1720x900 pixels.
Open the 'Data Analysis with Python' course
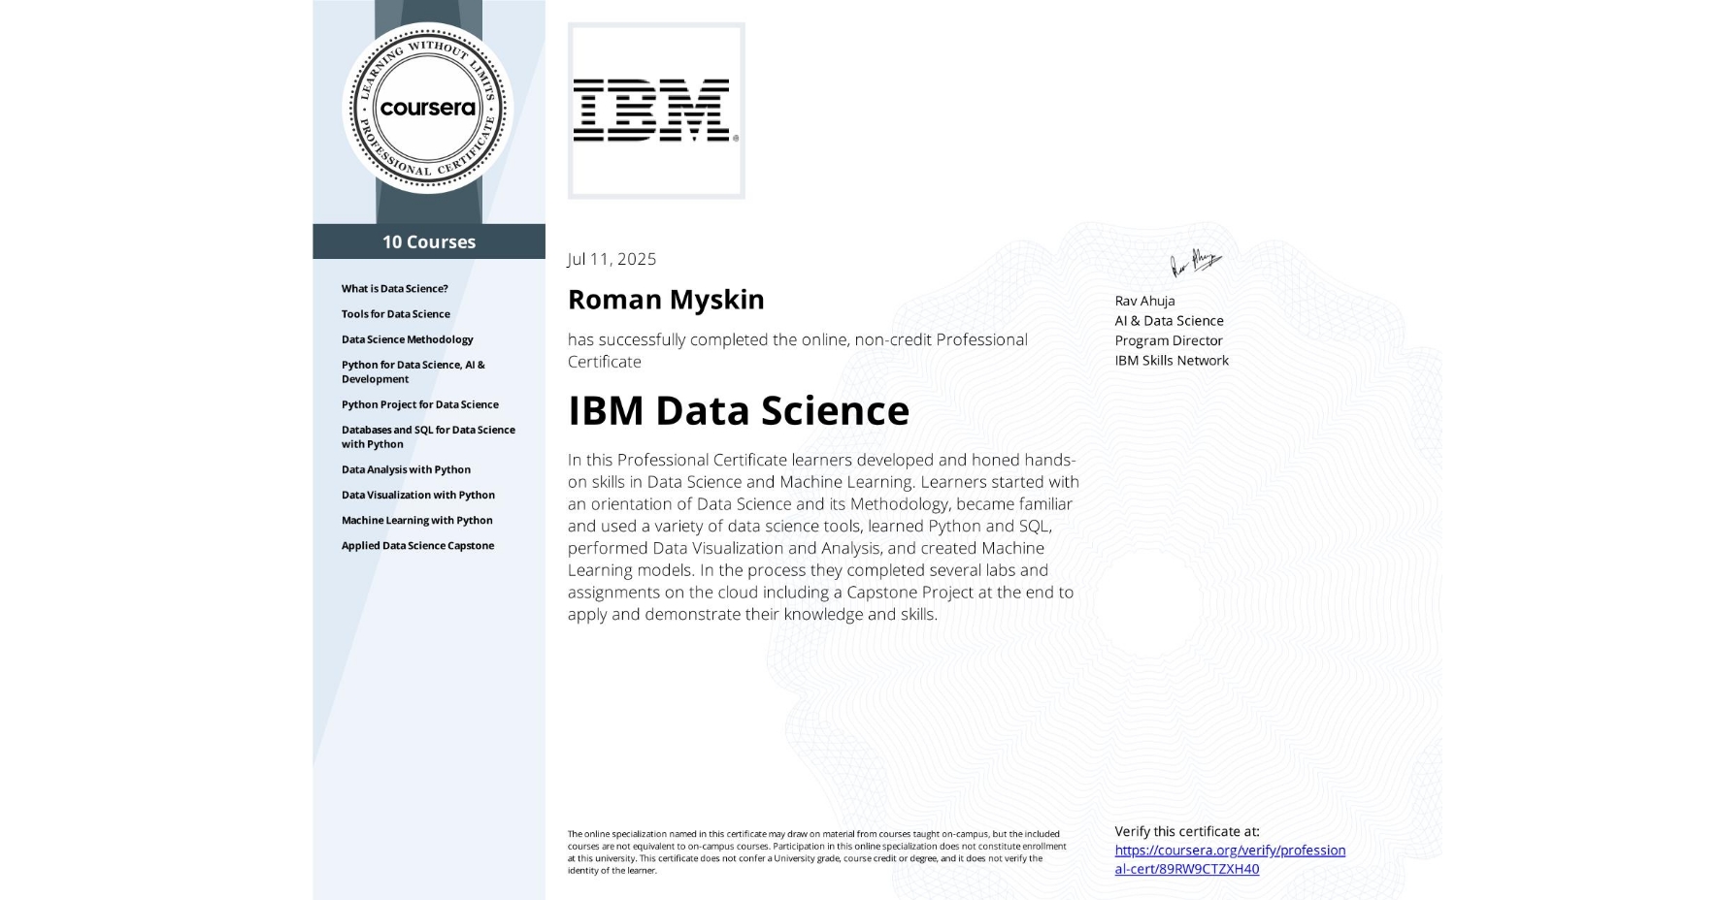pos(406,469)
